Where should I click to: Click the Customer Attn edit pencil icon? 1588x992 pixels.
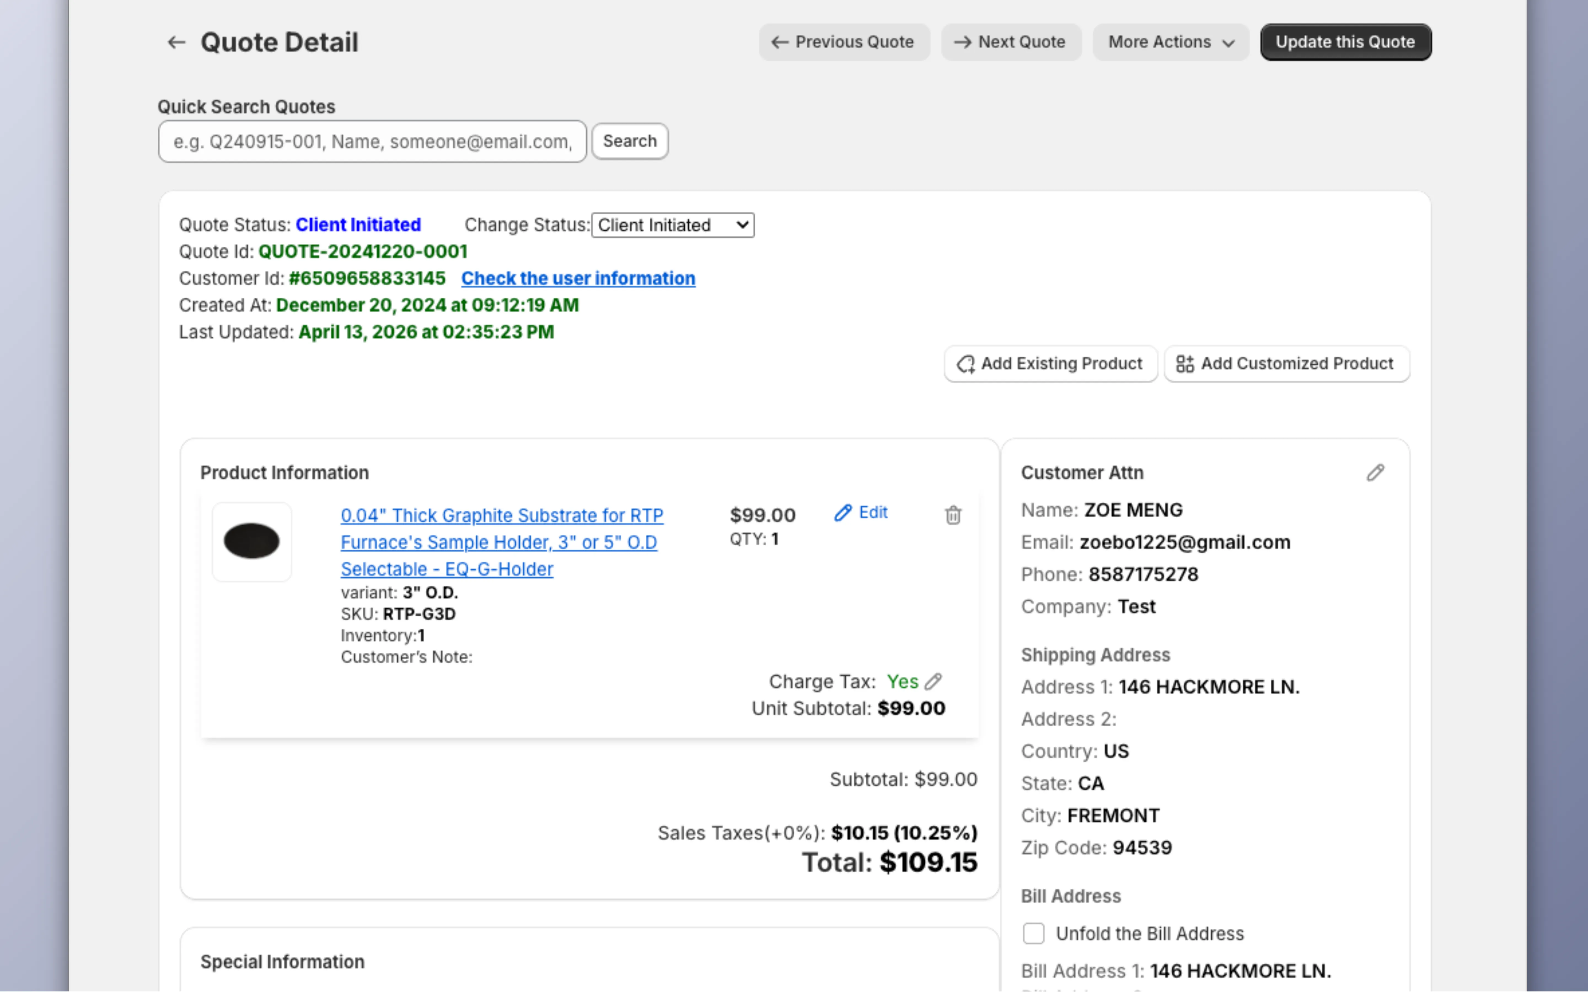pyautogui.click(x=1375, y=472)
